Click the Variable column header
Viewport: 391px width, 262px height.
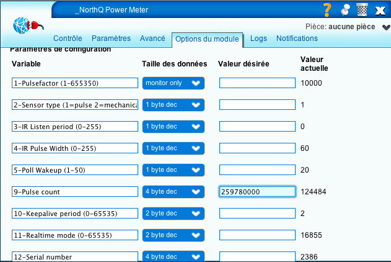pyautogui.click(x=26, y=64)
